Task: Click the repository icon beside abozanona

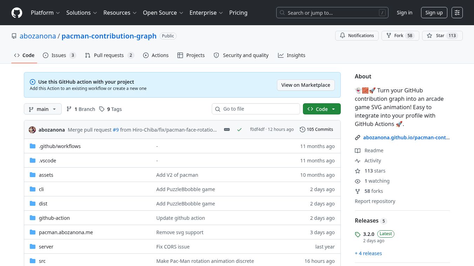Action: (x=14, y=36)
